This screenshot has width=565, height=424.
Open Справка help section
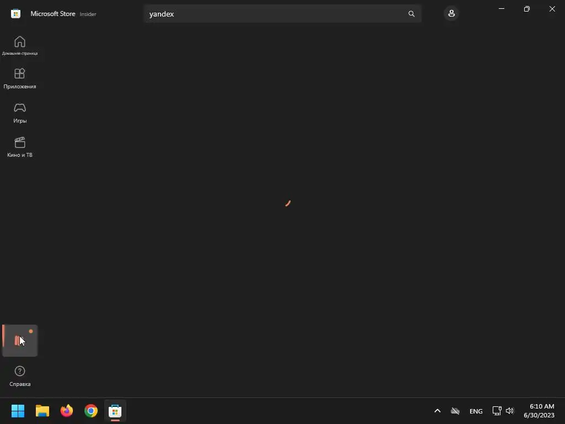coord(20,376)
